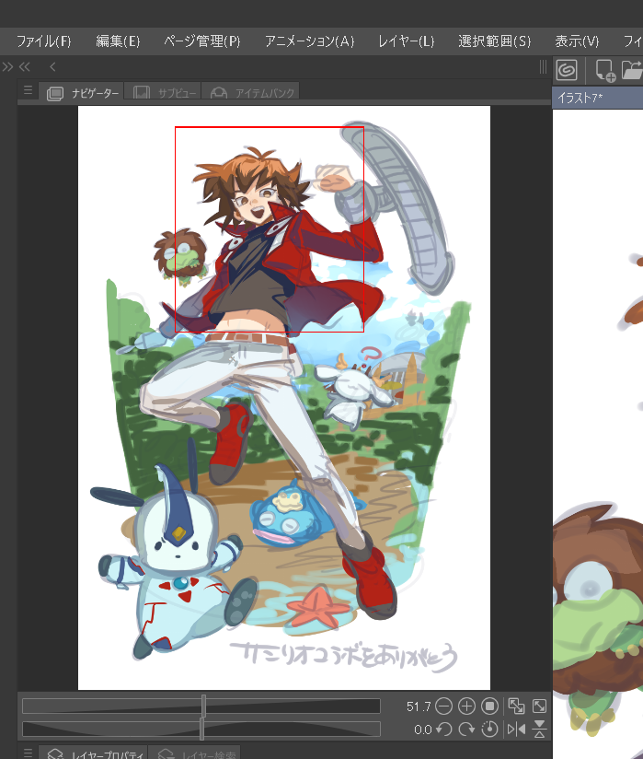This screenshot has height=759, width=643.
Task: Click the single left chevron in the dock bar
Action: [x=52, y=67]
